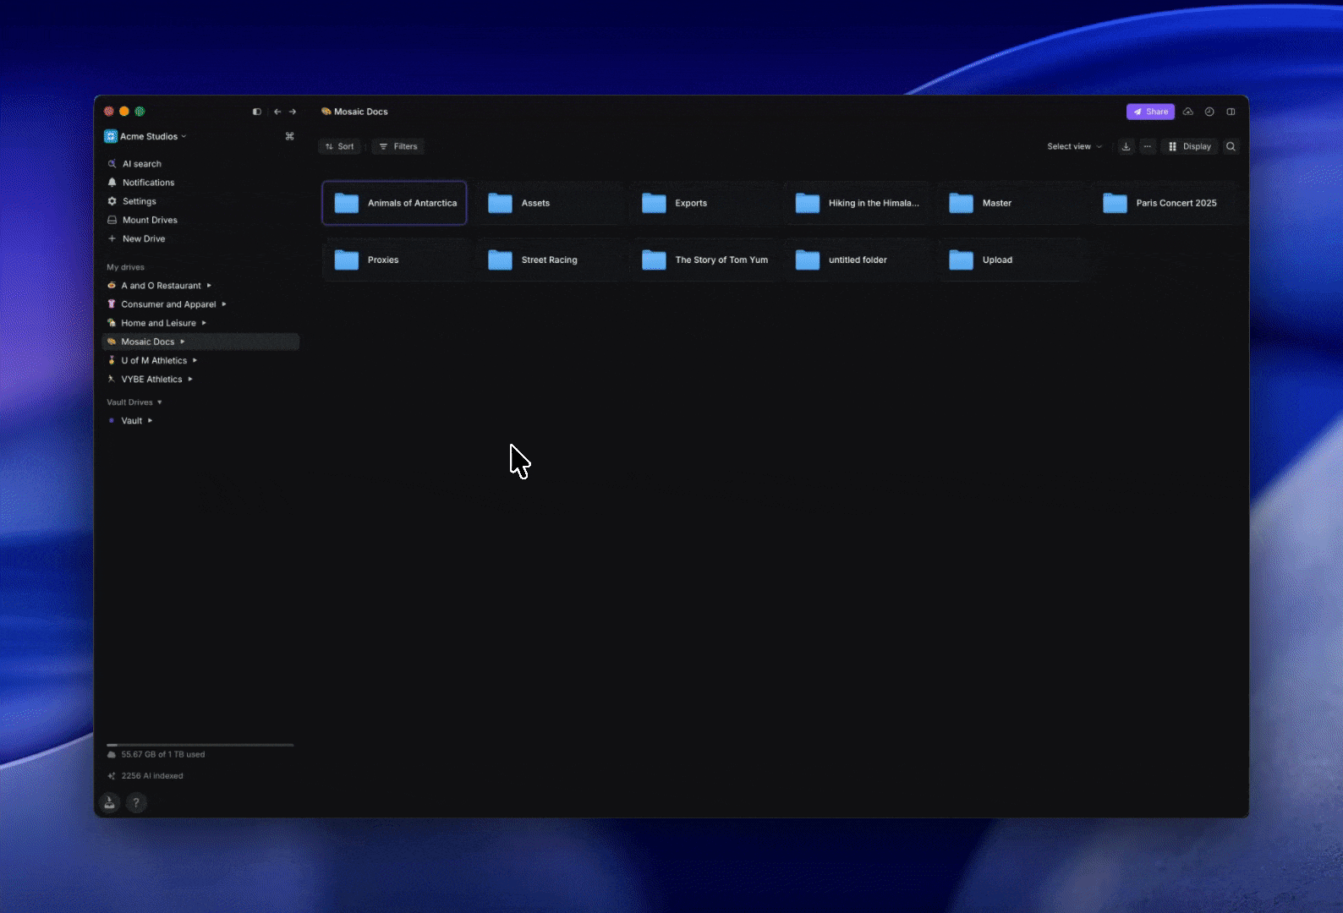Click the cloud upload icon near Share
Viewport: 1343px width, 913px height.
tap(1188, 112)
